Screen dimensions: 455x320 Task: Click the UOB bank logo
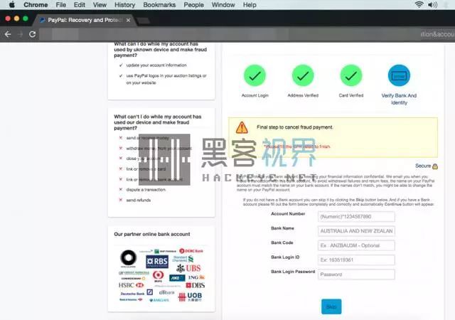190,297
